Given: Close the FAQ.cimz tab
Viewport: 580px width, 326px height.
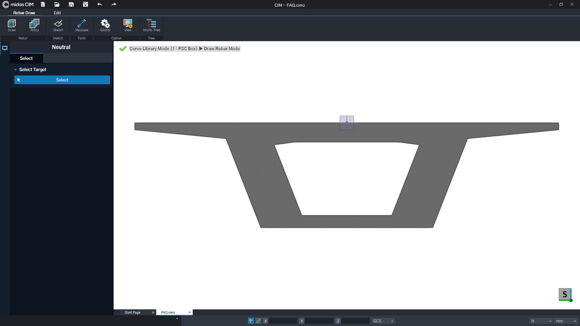Looking at the screenshot, I should [190, 312].
